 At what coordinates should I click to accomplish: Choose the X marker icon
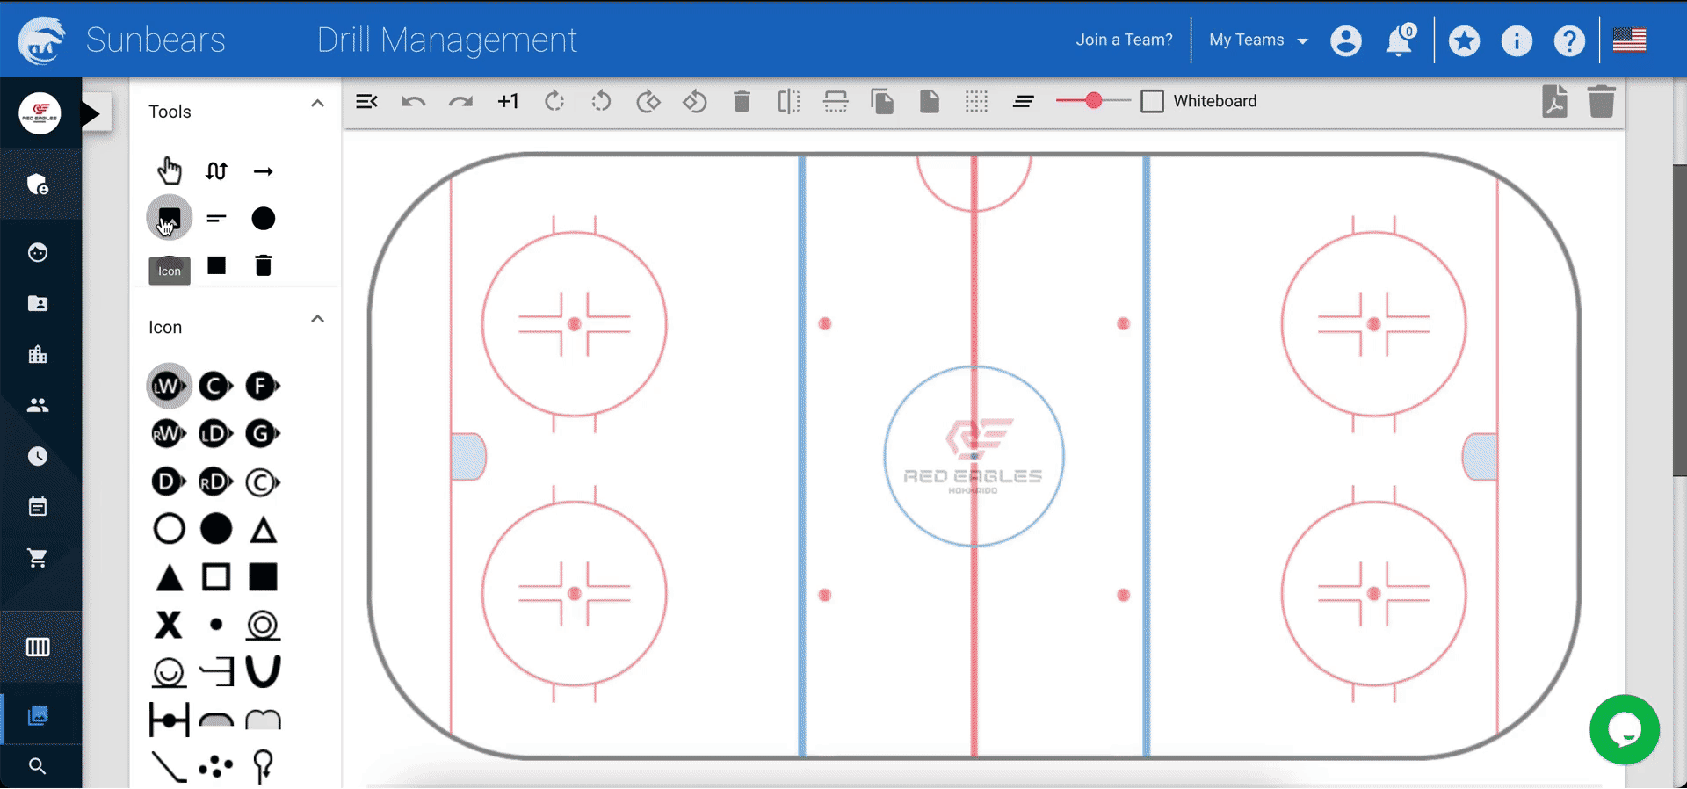pos(169,625)
